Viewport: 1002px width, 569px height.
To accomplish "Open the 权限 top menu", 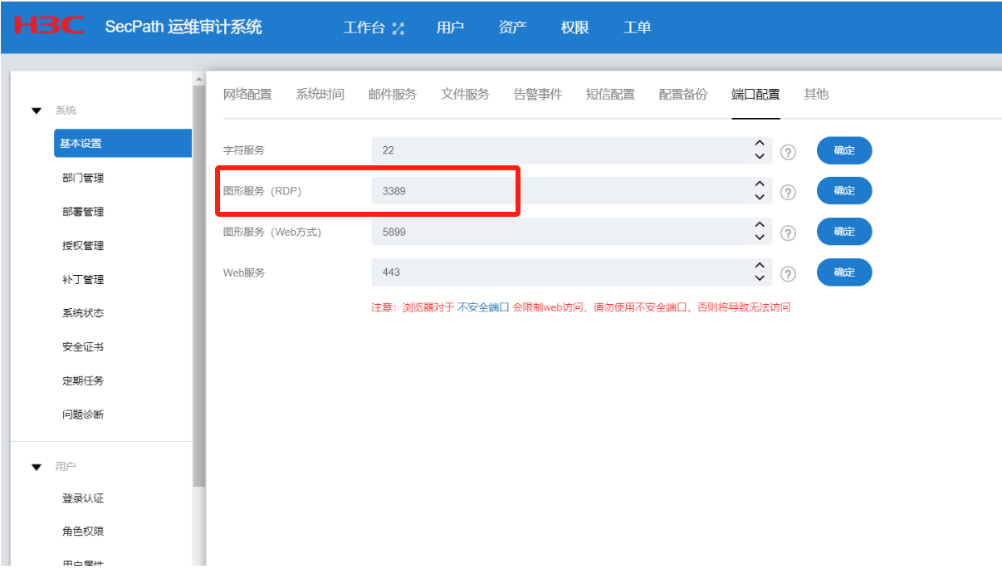I will (x=574, y=27).
